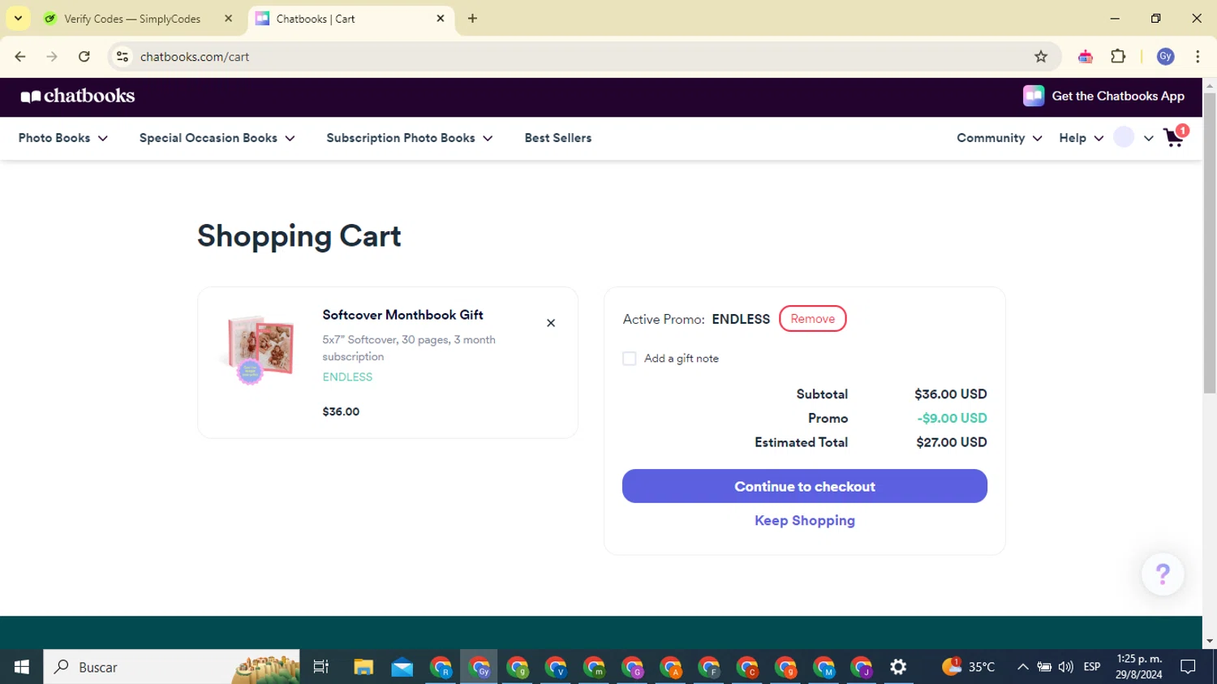The width and height of the screenshot is (1217, 684).
Task: Expand the Community menu
Action: pyautogui.click(x=1000, y=138)
